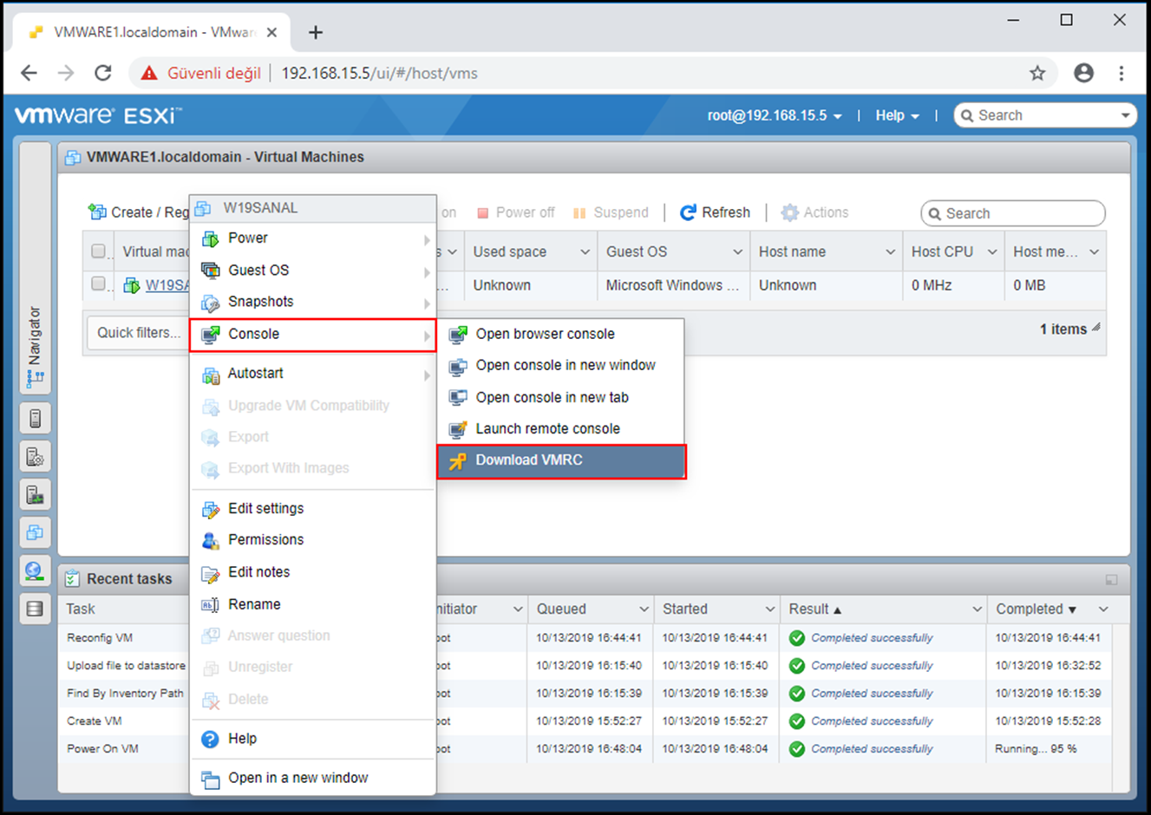Open the Help dropdown in ESXi header

tap(897, 115)
